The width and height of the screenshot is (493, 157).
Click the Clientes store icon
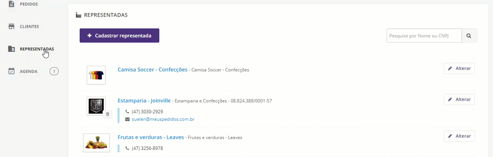(x=12, y=27)
